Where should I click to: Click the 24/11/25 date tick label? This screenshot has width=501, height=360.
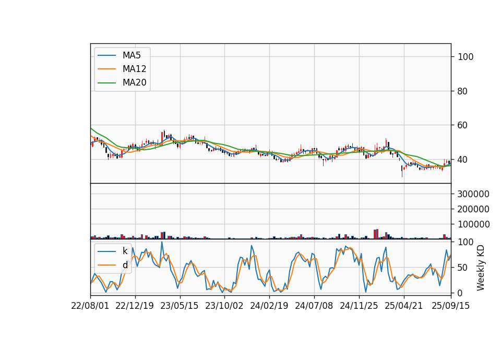click(x=359, y=306)
